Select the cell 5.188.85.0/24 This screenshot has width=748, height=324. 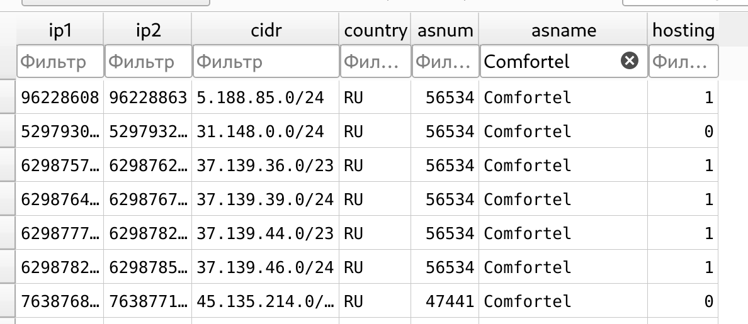click(265, 97)
